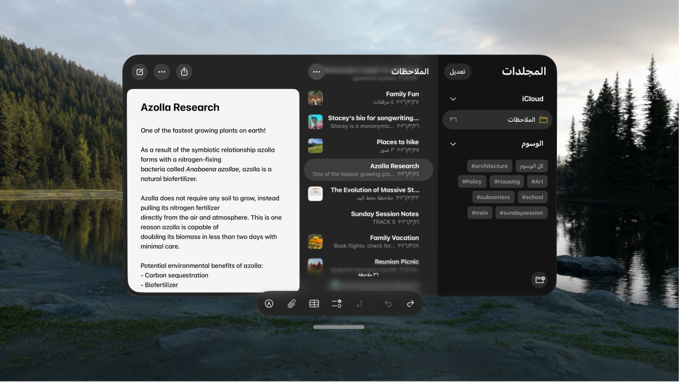Filter notes by #Art tag
Image resolution: width=680 pixels, height=382 pixels.
click(x=537, y=182)
